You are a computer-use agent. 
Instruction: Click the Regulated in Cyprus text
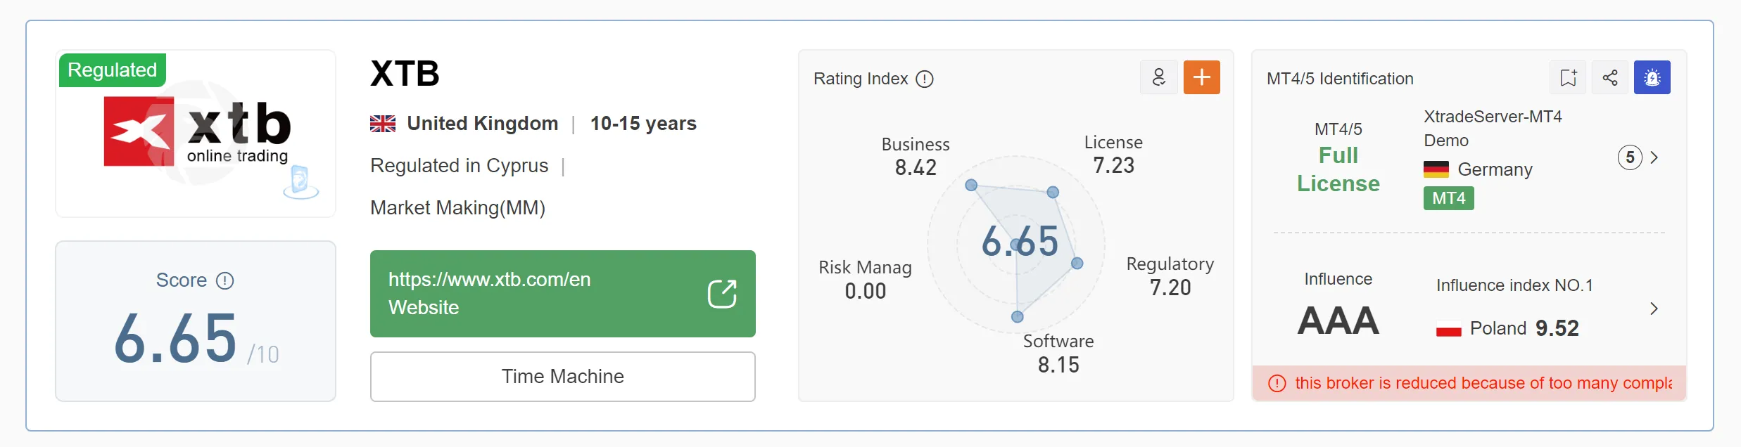(x=459, y=166)
